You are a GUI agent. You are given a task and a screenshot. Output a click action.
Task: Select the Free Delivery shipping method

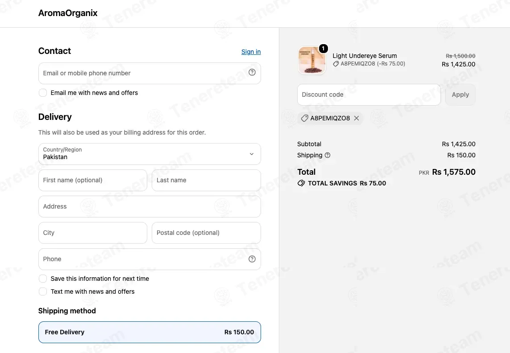149,332
